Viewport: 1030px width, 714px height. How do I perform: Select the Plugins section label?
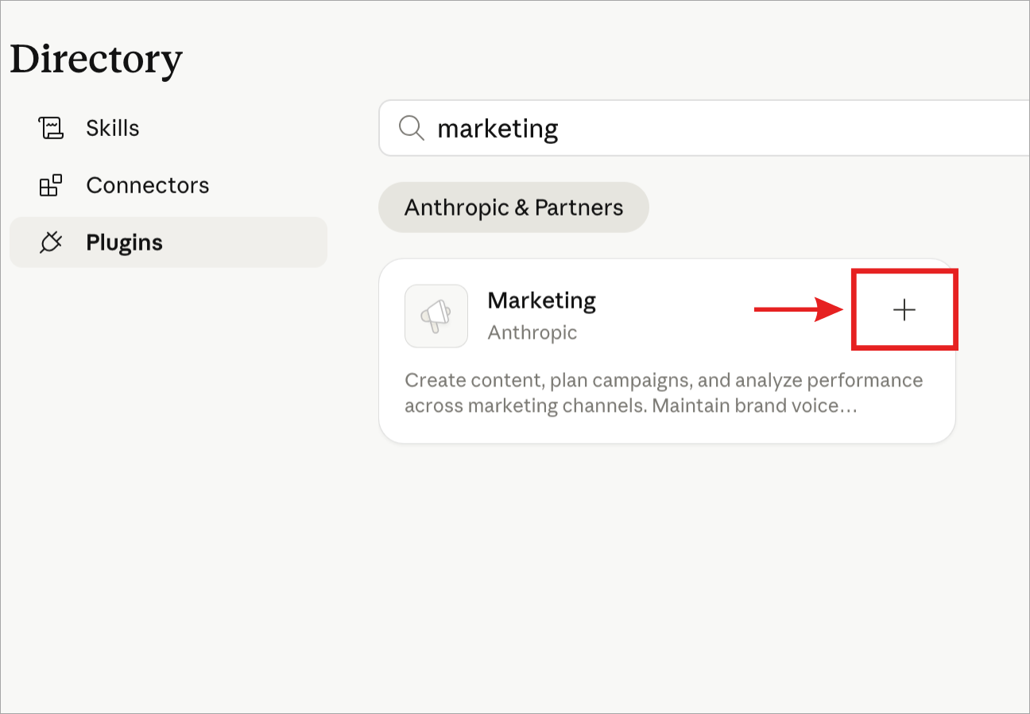pos(125,243)
